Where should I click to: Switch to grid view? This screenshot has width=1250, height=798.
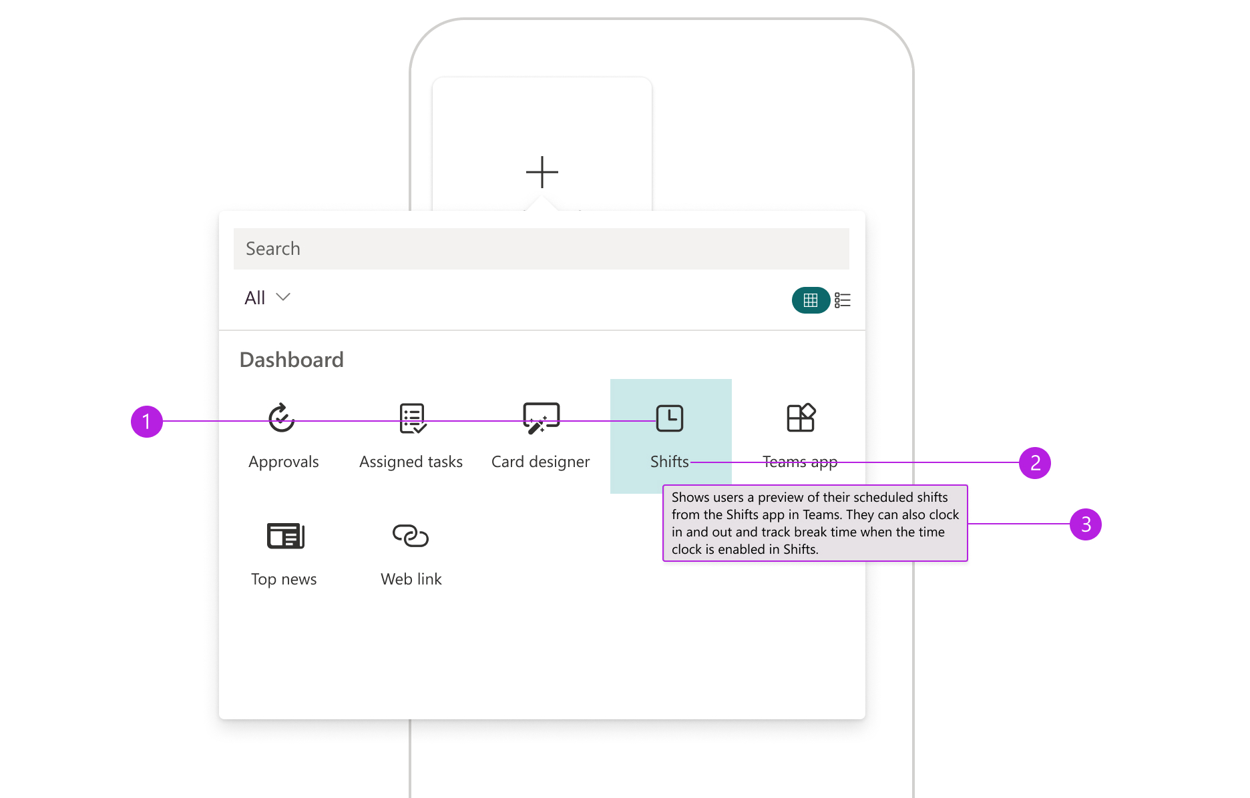[x=811, y=300]
